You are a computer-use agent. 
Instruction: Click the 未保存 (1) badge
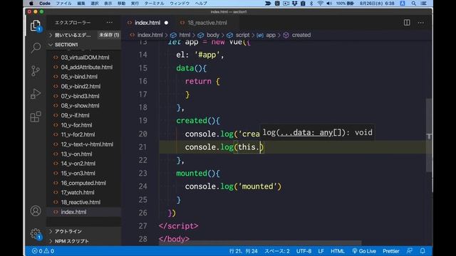tap(109, 35)
